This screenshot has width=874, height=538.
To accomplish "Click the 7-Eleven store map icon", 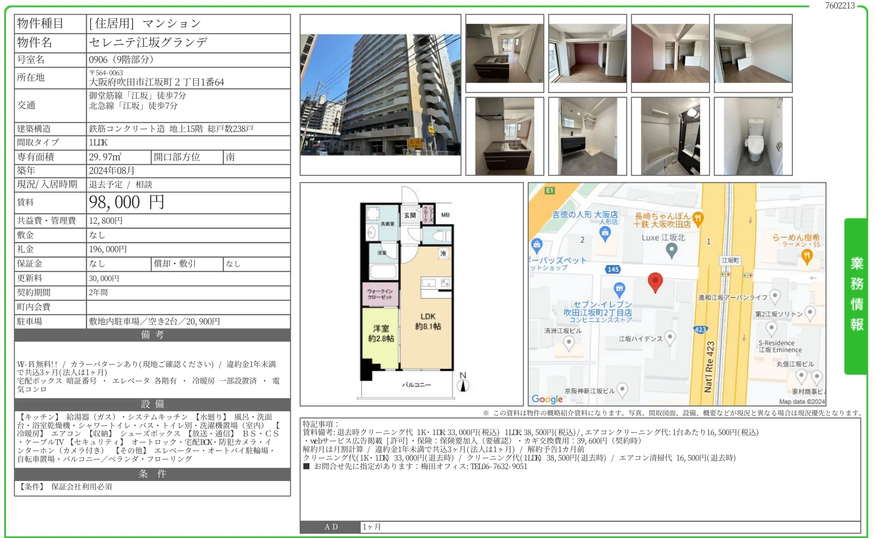I will tap(619, 289).
